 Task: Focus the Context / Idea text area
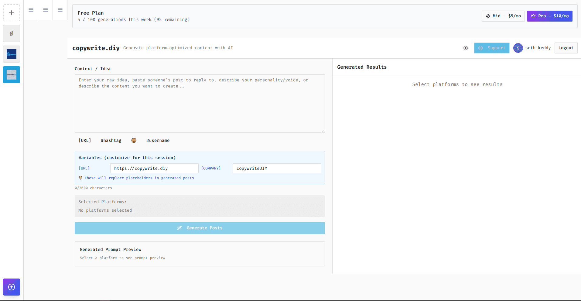coord(200,104)
